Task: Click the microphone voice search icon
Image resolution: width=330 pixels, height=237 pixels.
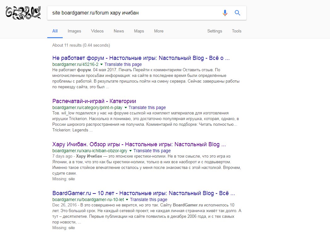Action: coord(225,13)
